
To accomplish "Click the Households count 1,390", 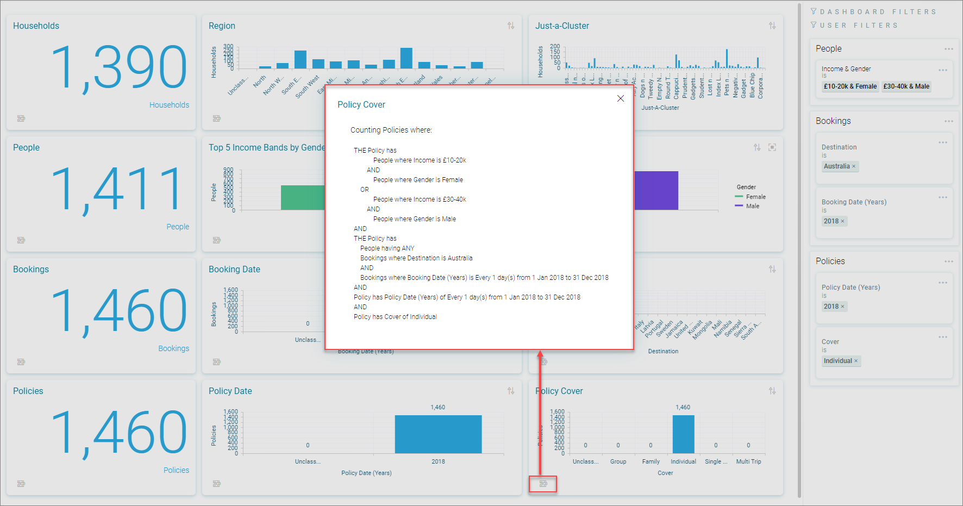I will pos(119,67).
